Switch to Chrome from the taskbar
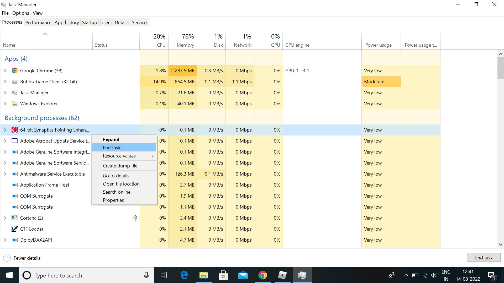 point(263,275)
